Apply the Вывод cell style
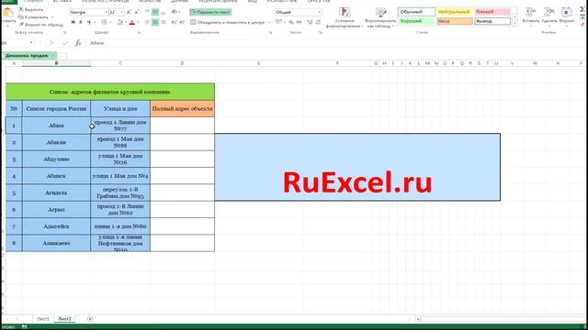Screen dimensions: 588x330 492,21
